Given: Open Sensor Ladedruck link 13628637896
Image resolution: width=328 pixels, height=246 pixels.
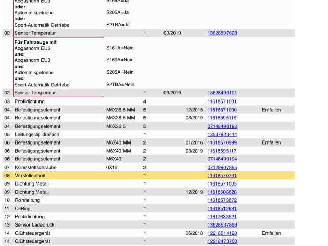Looking at the screenshot, I should pos(222,224).
